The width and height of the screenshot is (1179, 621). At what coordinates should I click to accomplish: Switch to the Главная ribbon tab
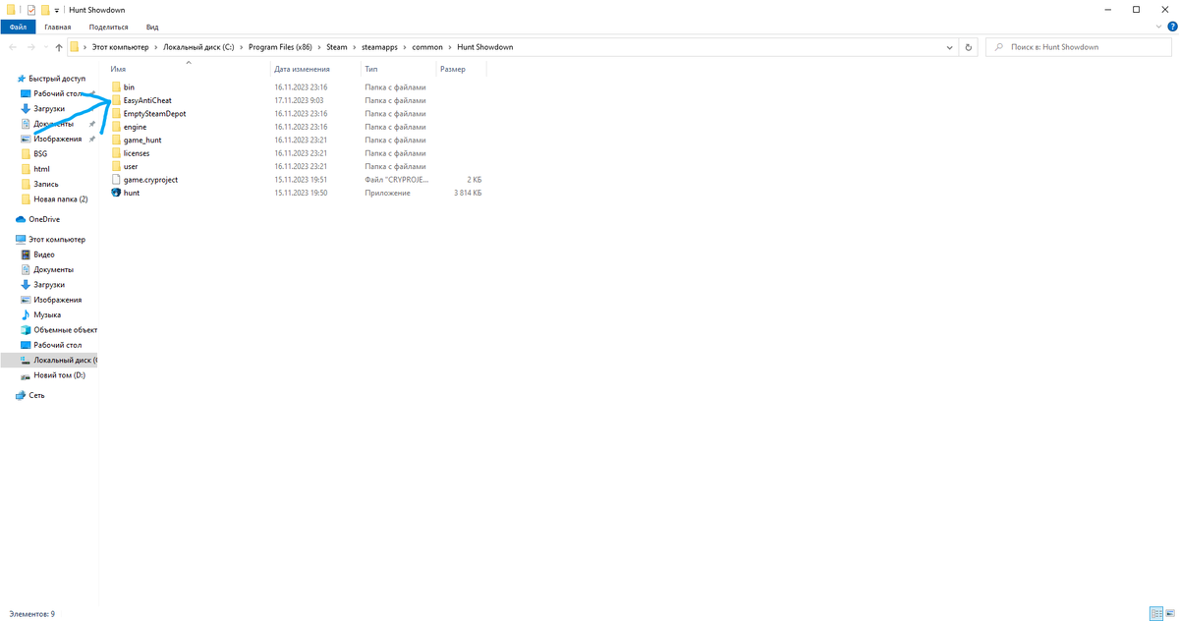[57, 28]
